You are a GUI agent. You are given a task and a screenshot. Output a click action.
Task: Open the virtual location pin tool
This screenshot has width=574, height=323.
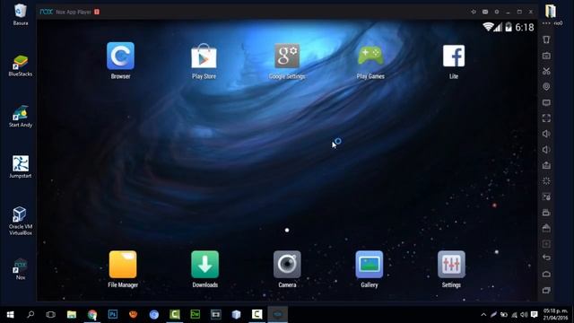click(x=546, y=87)
